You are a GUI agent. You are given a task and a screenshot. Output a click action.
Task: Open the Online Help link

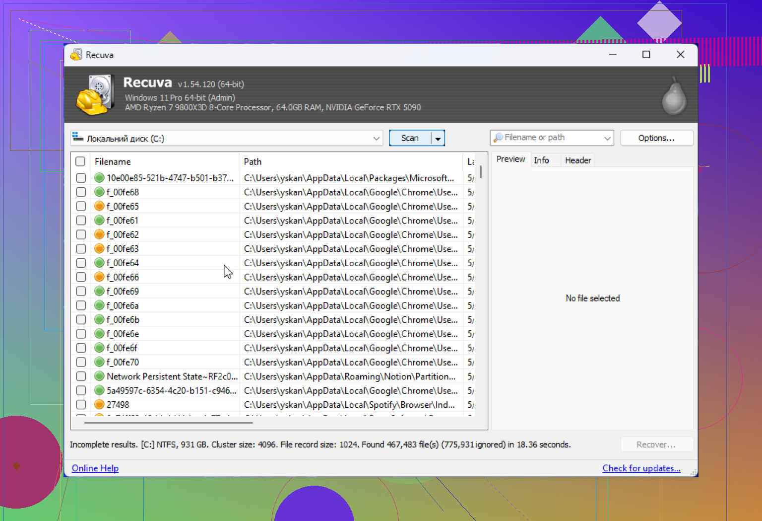point(95,468)
